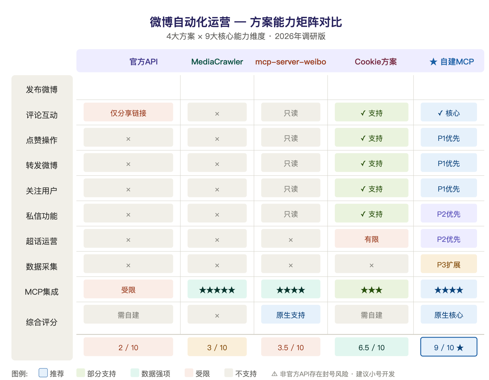Viewport: 489px width, 380px height.
Task: Click the star icon in the 9 / 10 score
Action: tap(460, 347)
